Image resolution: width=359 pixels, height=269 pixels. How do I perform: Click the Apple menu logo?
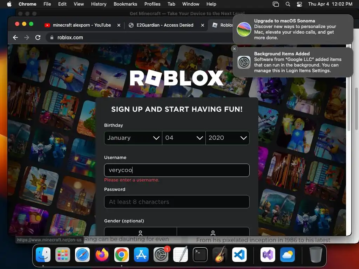[x=9, y=4]
